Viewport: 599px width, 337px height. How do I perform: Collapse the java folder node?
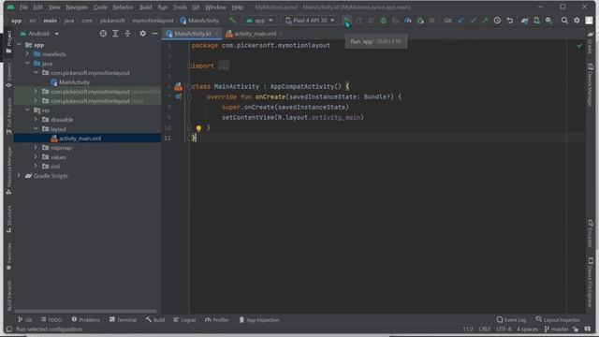(x=27, y=64)
